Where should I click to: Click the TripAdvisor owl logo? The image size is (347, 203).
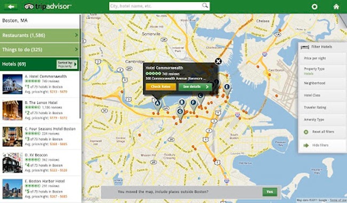[x=29, y=6]
